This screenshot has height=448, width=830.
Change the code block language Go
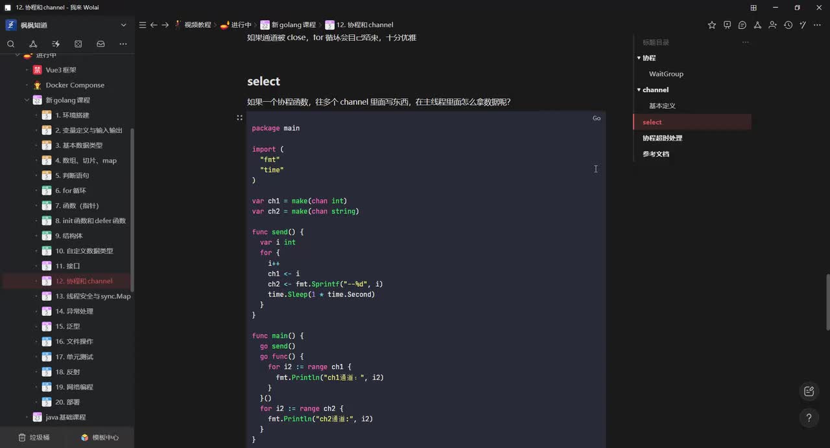(597, 118)
